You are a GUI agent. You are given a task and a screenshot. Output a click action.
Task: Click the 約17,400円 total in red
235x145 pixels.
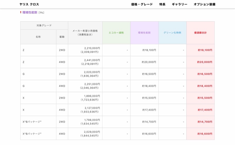click(205, 110)
